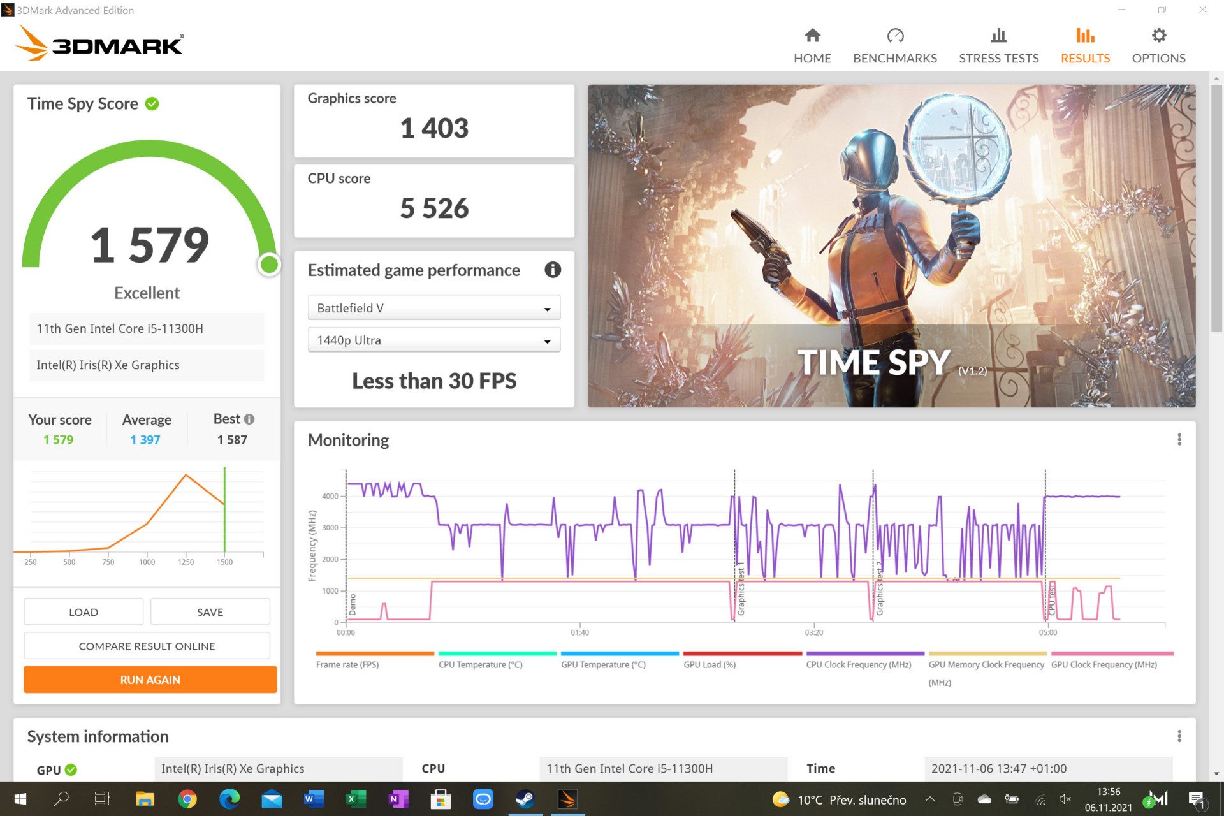1224x816 pixels.
Task: Open Microsoft Store from taskbar
Action: 441,799
